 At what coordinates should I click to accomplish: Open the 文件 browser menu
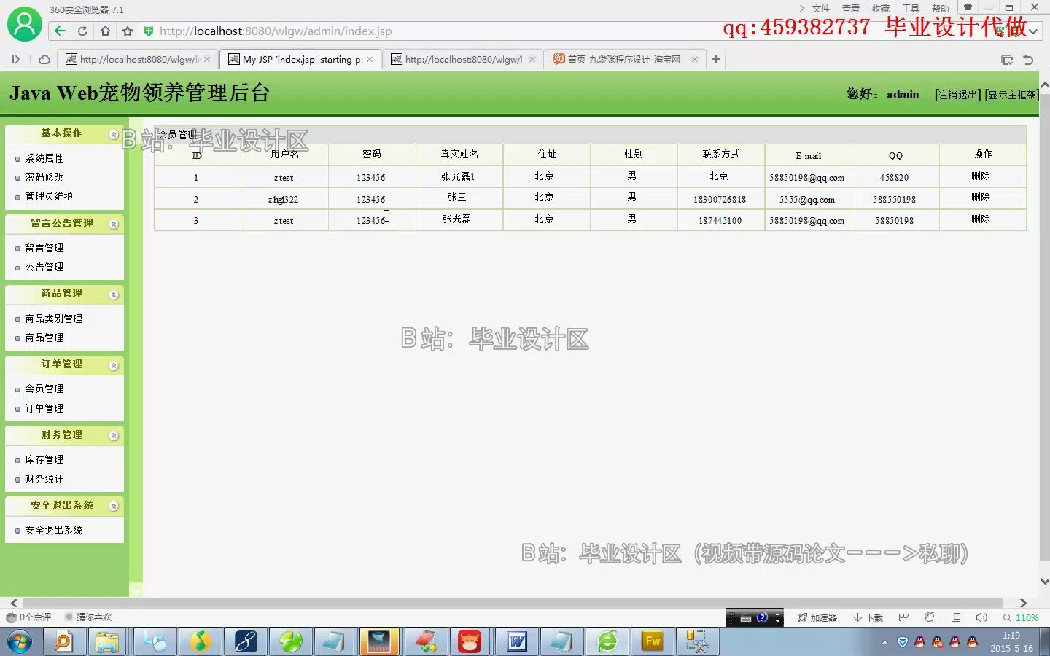821,9
